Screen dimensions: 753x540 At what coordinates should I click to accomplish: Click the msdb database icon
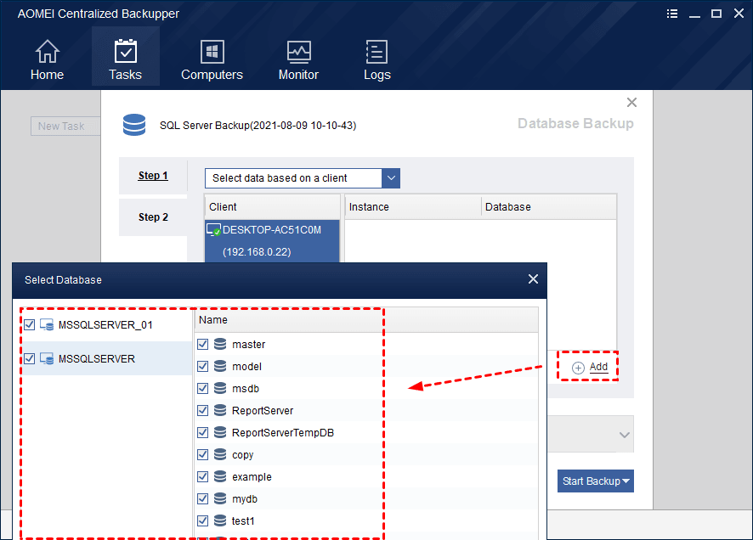tap(220, 388)
